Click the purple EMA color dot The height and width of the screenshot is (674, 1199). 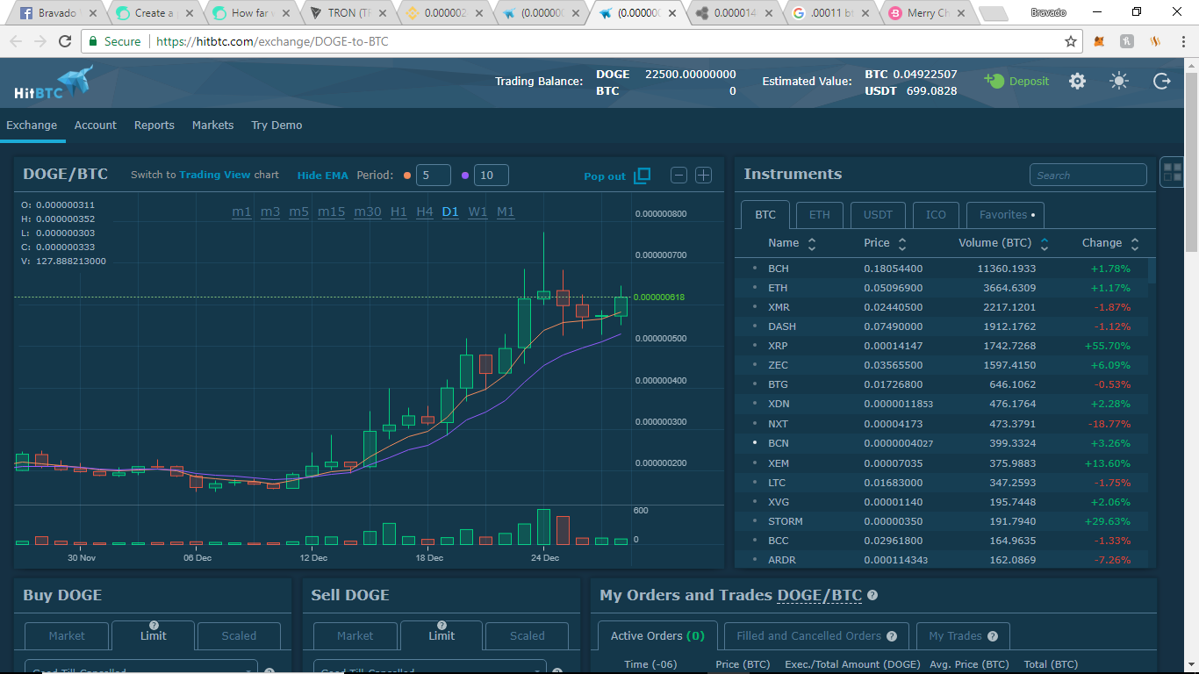click(465, 176)
